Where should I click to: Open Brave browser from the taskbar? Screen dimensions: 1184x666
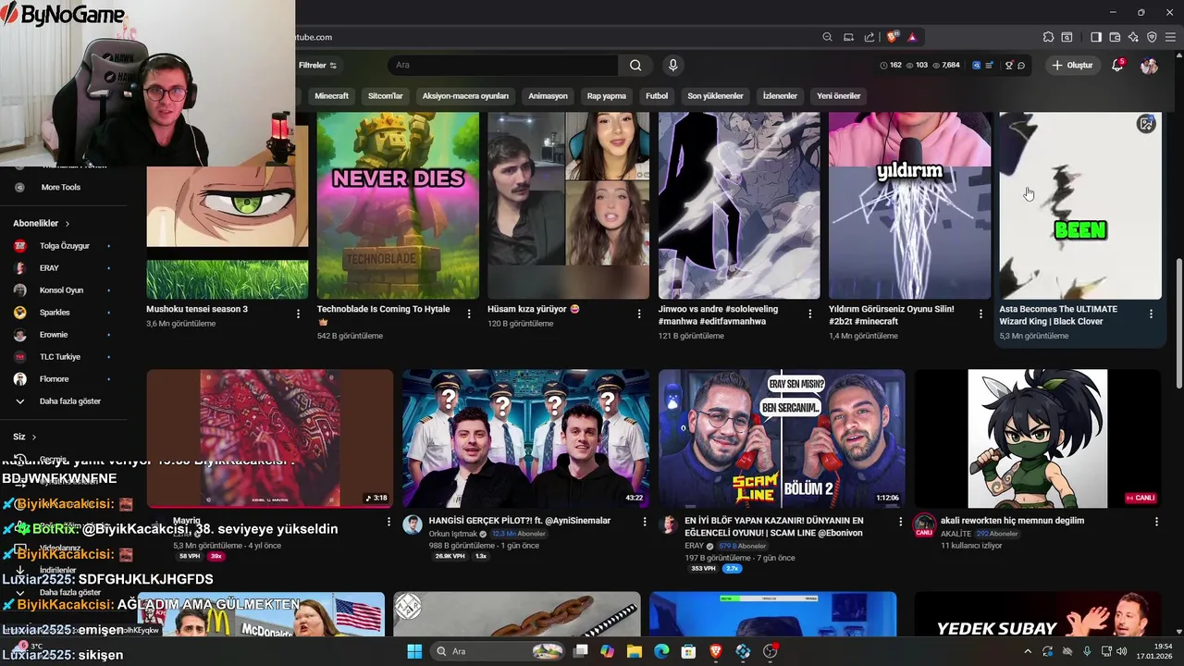pos(716,651)
